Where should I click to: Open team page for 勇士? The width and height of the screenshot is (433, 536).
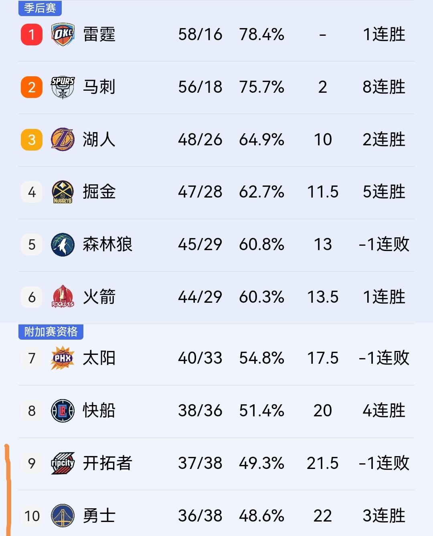tap(99, 516)
